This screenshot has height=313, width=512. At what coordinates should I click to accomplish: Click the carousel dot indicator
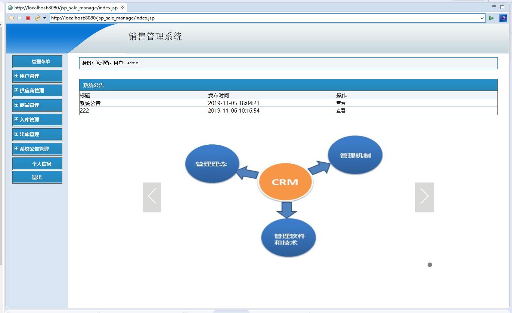(429, 265)
